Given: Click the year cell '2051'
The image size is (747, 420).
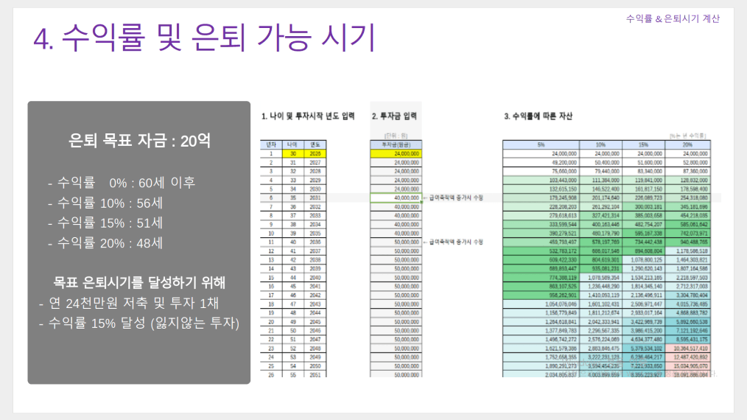Looking at the screenshot, I should coord(315,375).
